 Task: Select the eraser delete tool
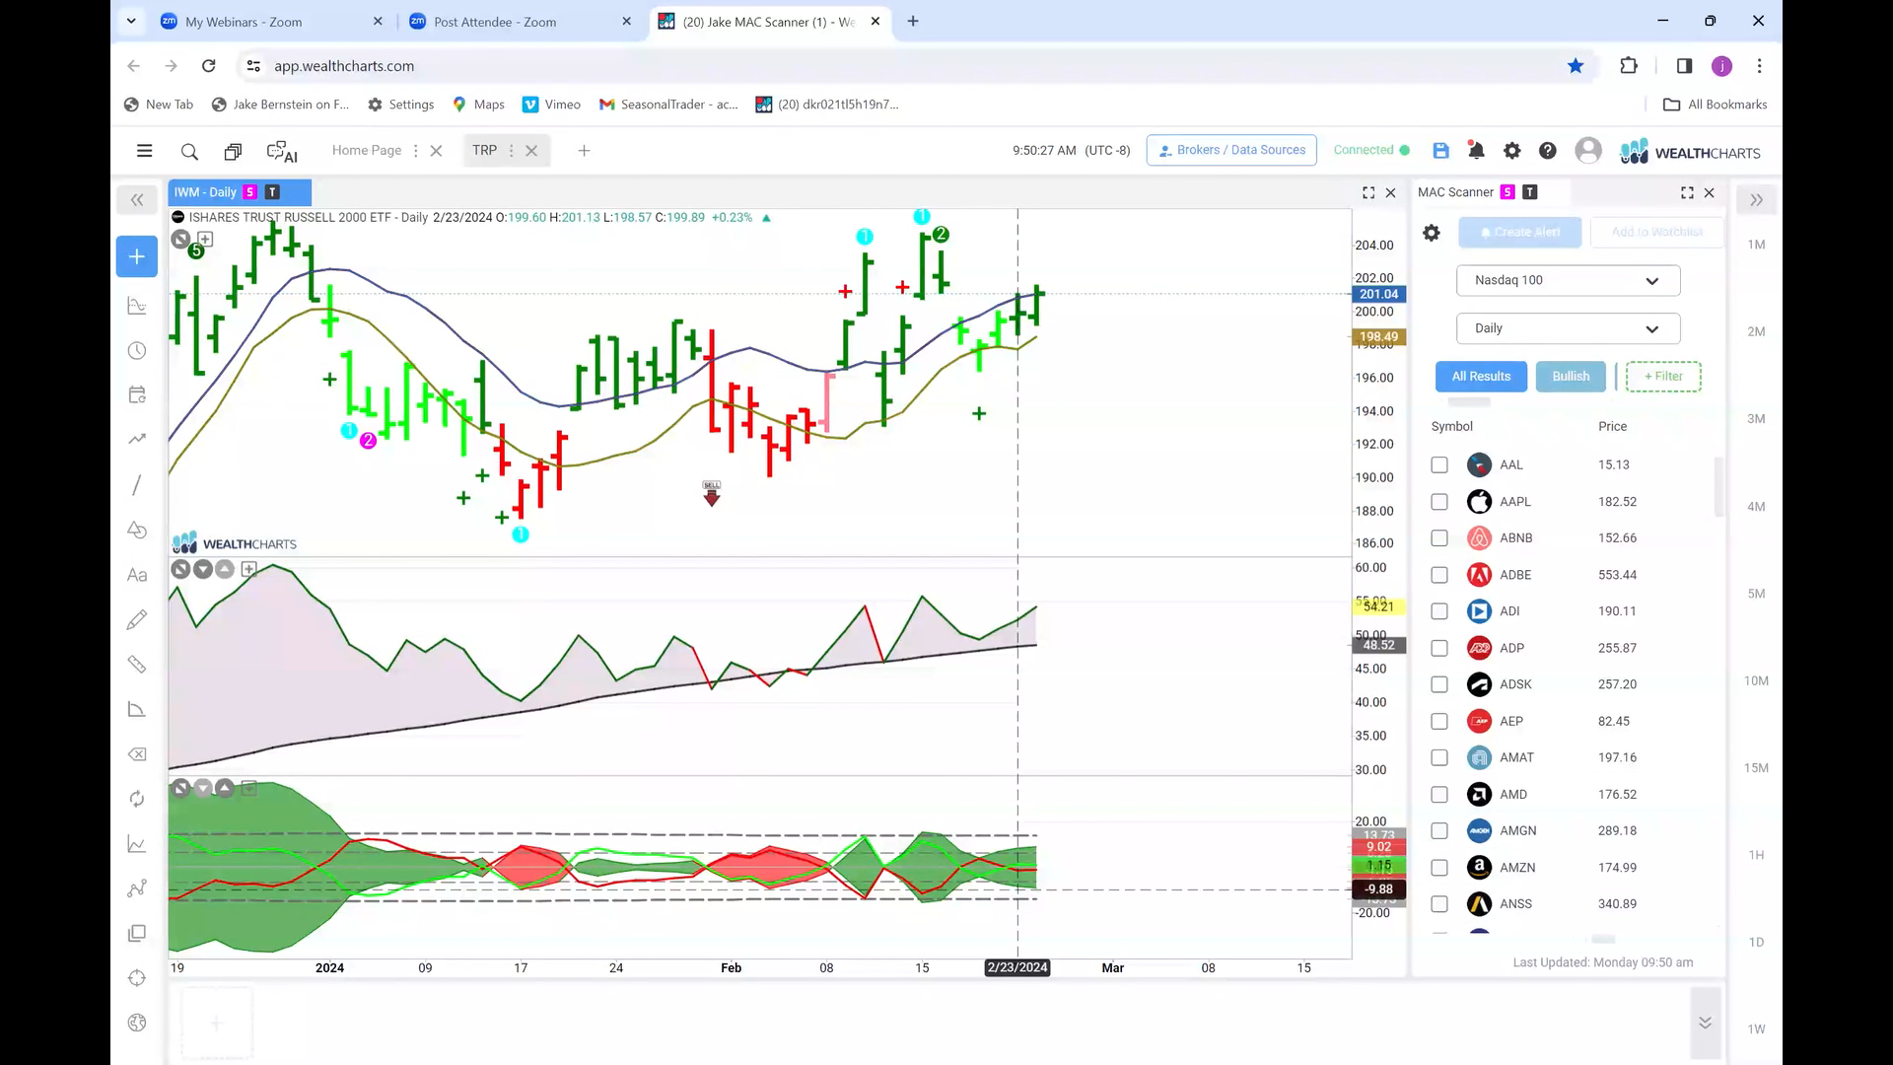tap(137, 754)
